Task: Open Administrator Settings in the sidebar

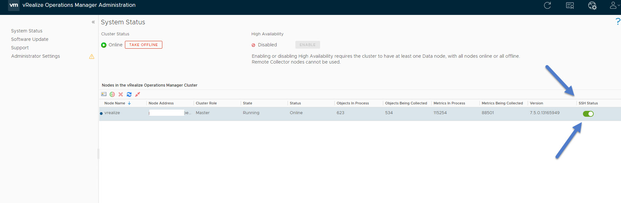Action: click(35, 56)
